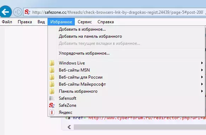Open the Файл menu
The height and width of the screenshot is (135, 206).
7,22
